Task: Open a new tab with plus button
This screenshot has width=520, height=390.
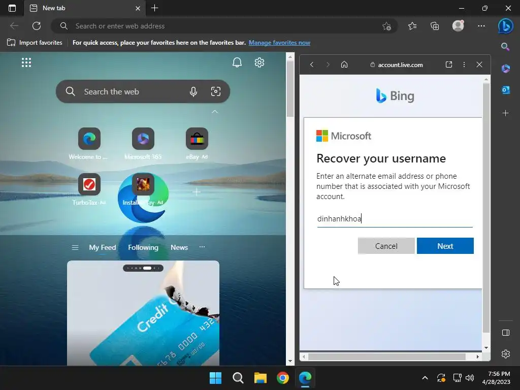Action: point(154,8)
